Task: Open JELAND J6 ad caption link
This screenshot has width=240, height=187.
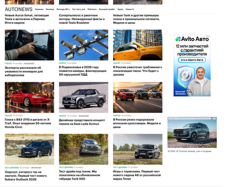Action: (189, 151)
